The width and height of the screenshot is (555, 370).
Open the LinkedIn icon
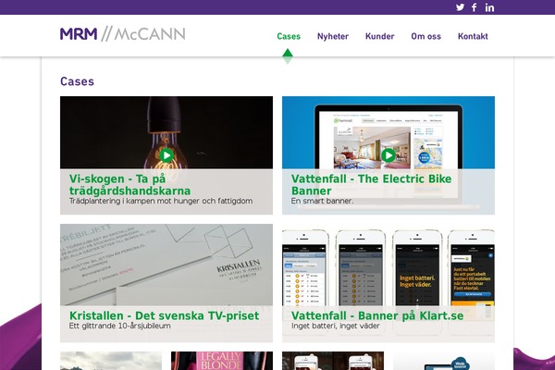[x=489, y=7]
